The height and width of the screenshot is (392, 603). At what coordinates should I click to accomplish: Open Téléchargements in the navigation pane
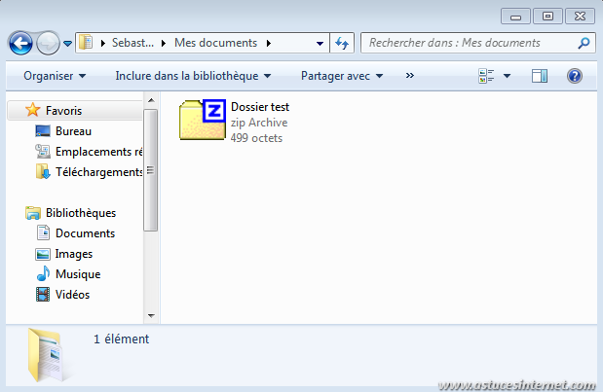(98, 172)
